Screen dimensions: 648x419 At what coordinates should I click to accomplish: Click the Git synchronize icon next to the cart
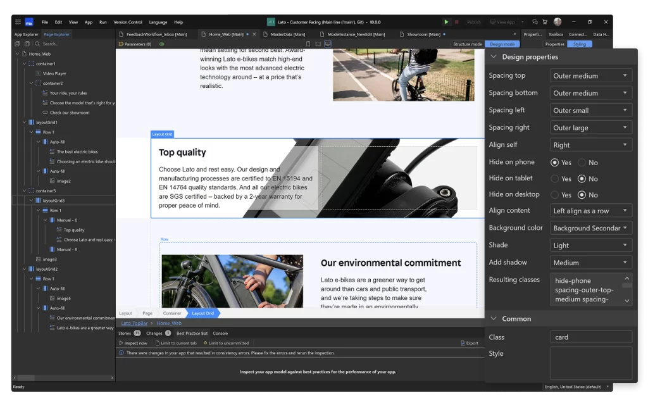[x=535, y=22]
